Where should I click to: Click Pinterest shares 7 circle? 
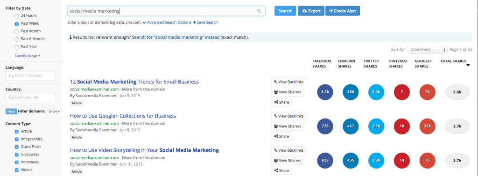click(402, 92)
